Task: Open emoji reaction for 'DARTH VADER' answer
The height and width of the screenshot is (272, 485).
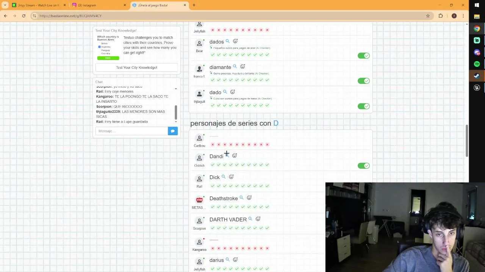Action: 258,219
